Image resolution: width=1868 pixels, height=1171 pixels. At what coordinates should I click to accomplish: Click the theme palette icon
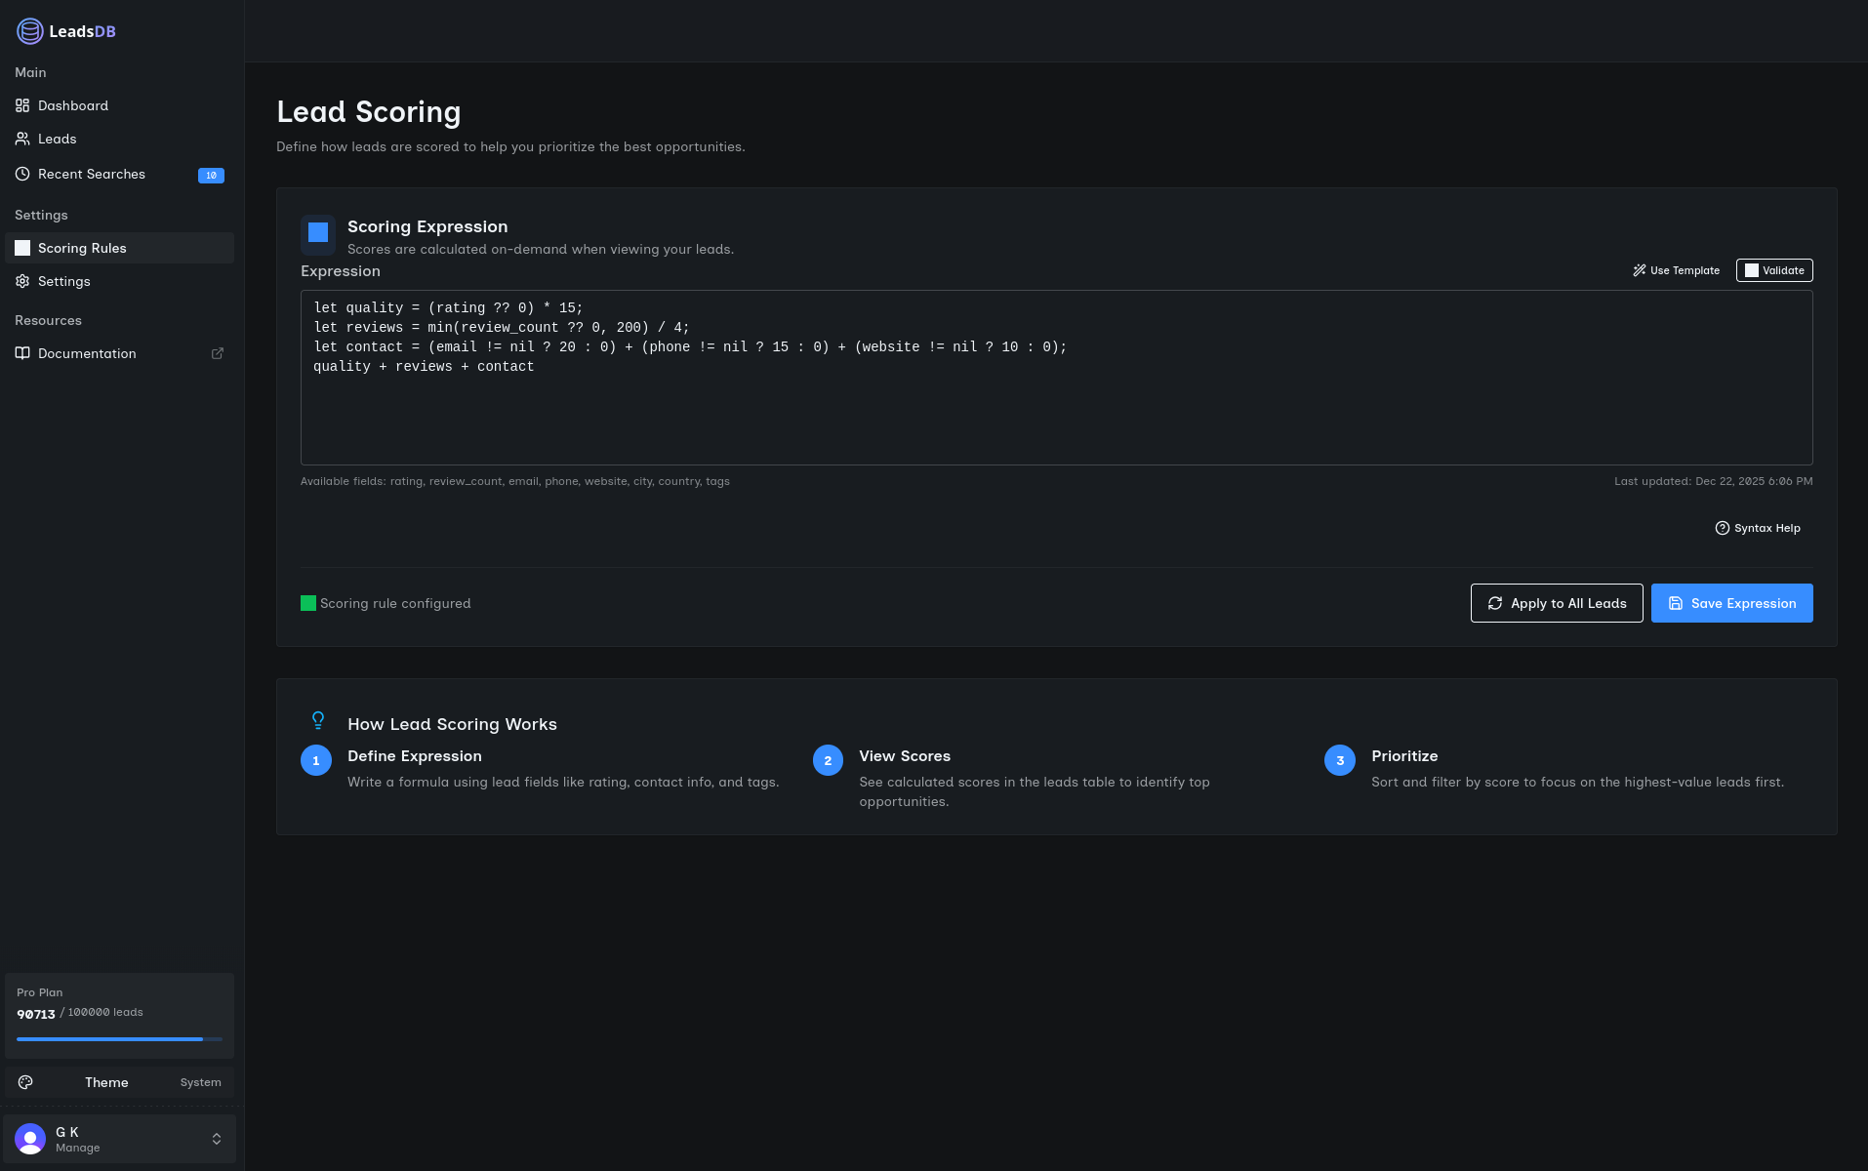pos(25,1082)
